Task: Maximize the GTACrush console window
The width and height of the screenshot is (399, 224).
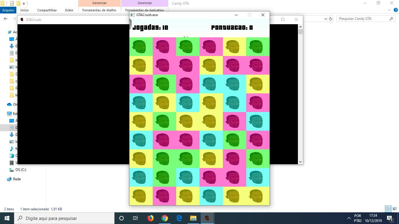Action: coord(282,20)
